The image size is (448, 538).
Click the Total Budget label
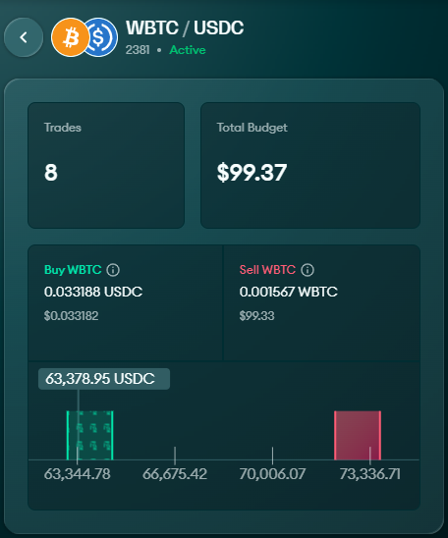[x=252, y=128]
